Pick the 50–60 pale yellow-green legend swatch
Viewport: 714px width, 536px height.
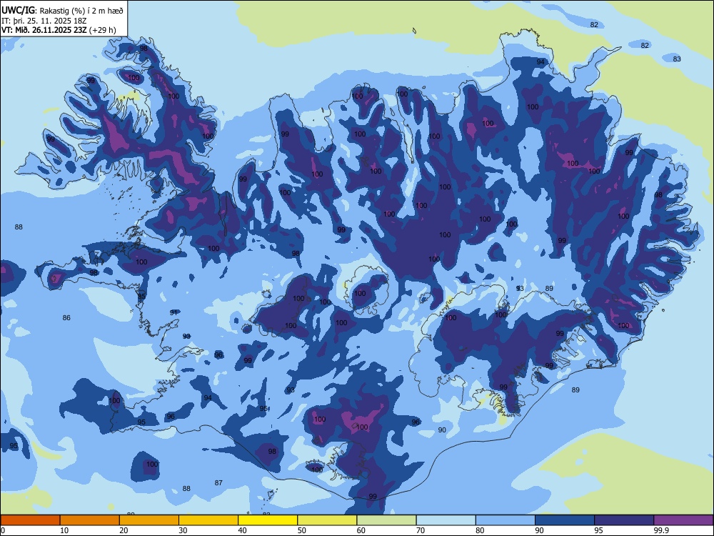[327, 520]
